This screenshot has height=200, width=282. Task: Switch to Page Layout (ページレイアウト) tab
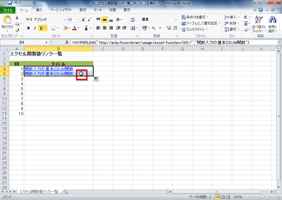[x=61, y=10]
